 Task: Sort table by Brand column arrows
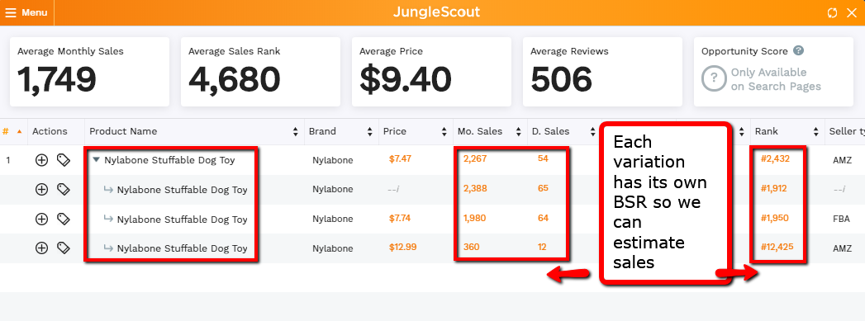coord(369,131)
